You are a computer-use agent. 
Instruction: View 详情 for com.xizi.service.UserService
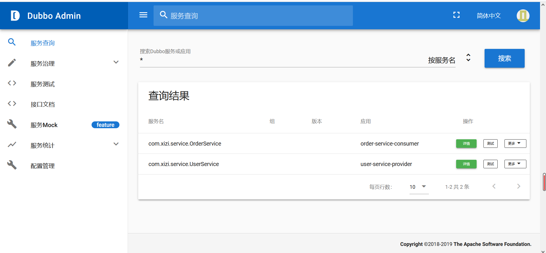point(466,164)
